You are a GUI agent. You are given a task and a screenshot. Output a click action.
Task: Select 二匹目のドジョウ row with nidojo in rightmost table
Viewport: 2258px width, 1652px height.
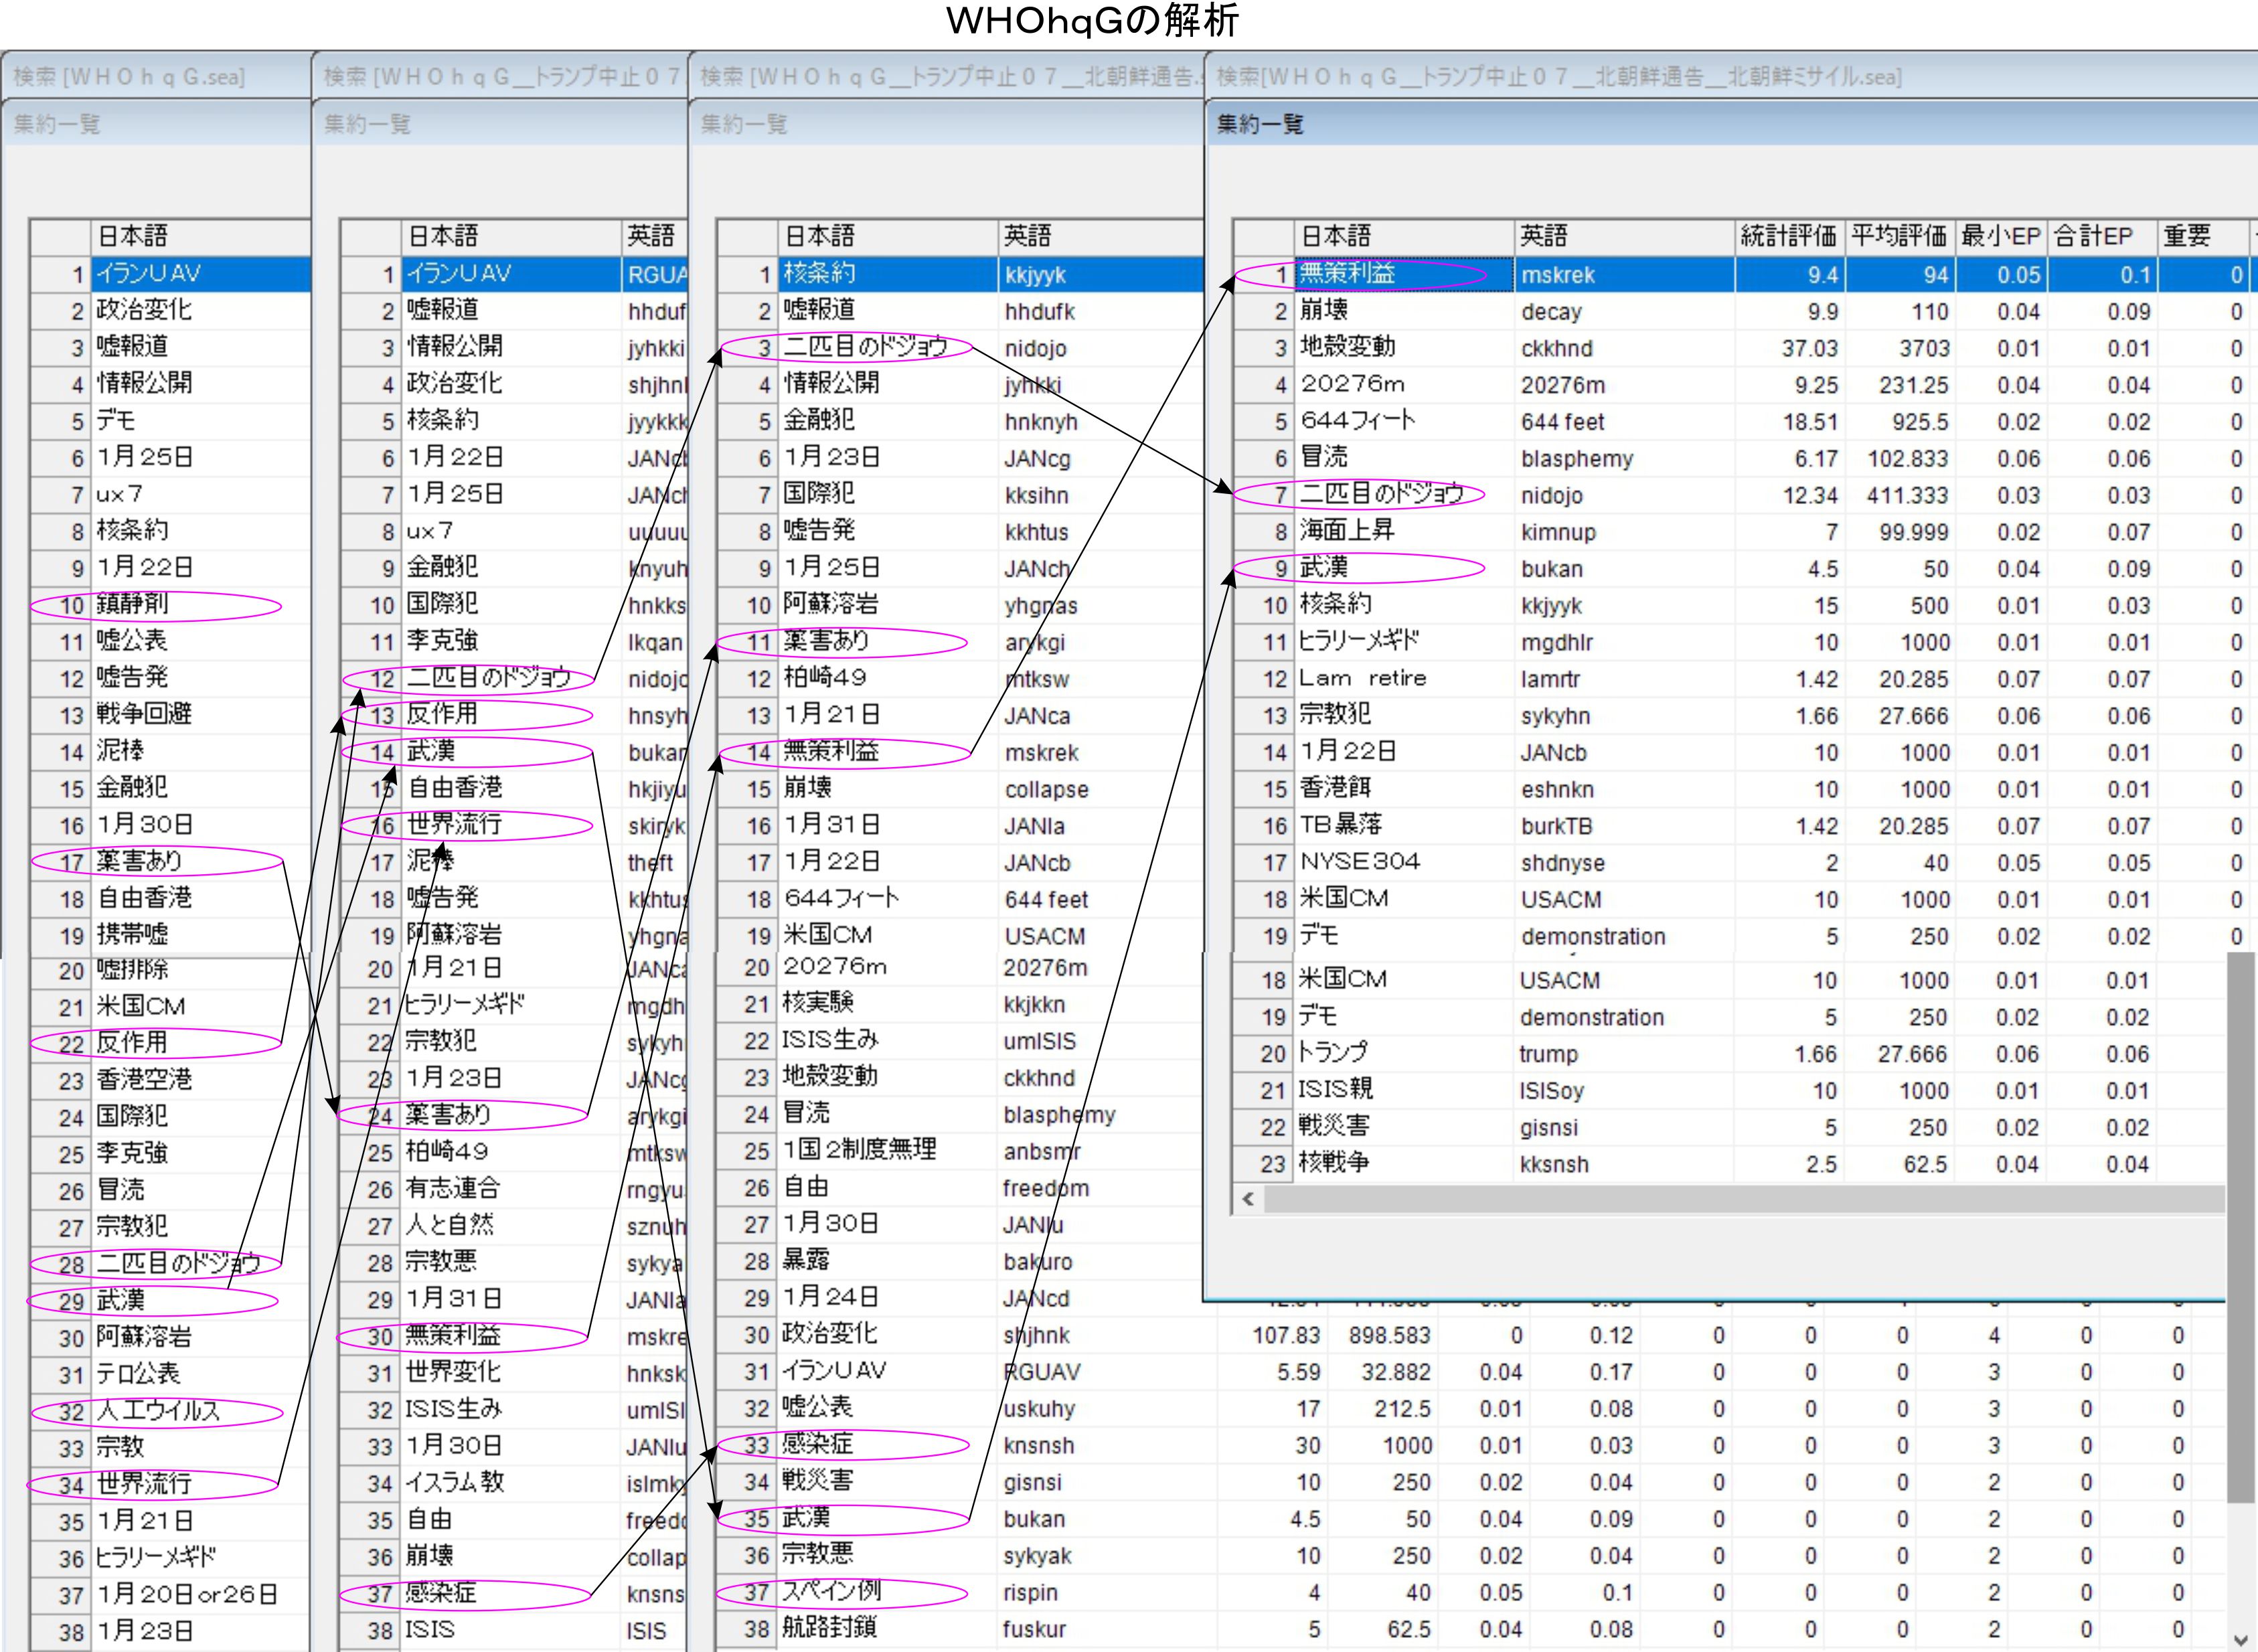pos(1381,494)
